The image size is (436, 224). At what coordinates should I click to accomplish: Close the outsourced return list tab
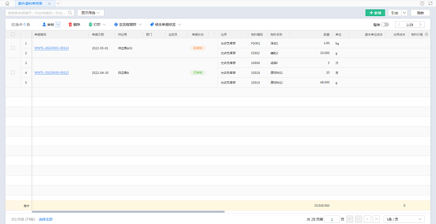point(49,4)
